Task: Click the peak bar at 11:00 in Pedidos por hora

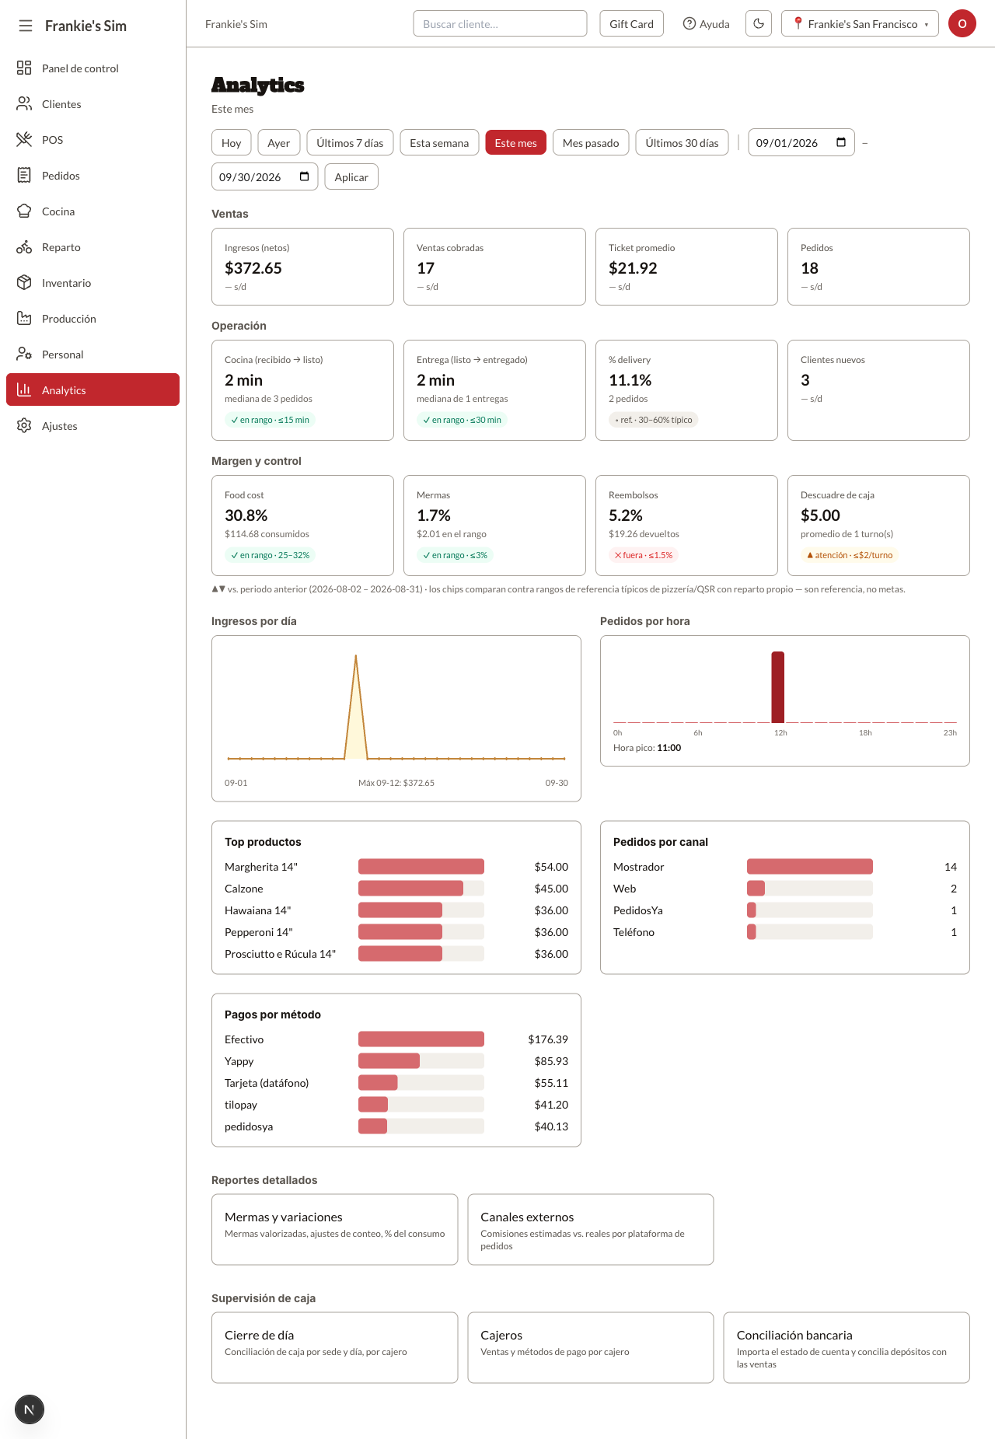Action: [777, 687]
